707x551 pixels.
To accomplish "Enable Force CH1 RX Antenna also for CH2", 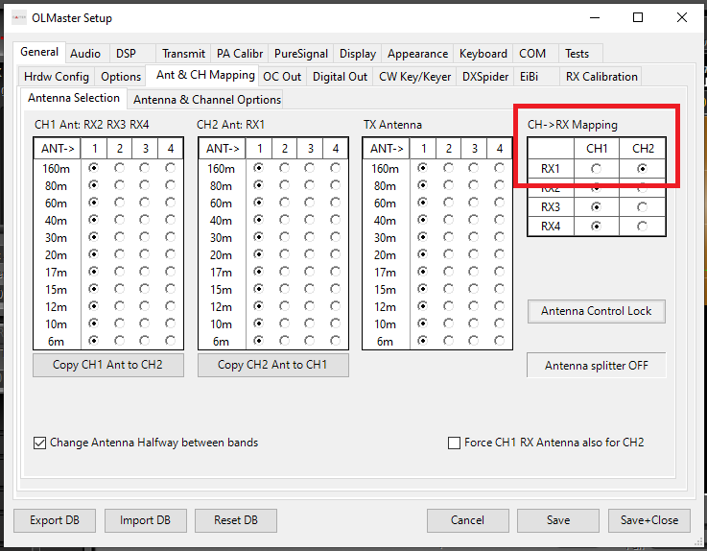I will [x=455, y=443].
